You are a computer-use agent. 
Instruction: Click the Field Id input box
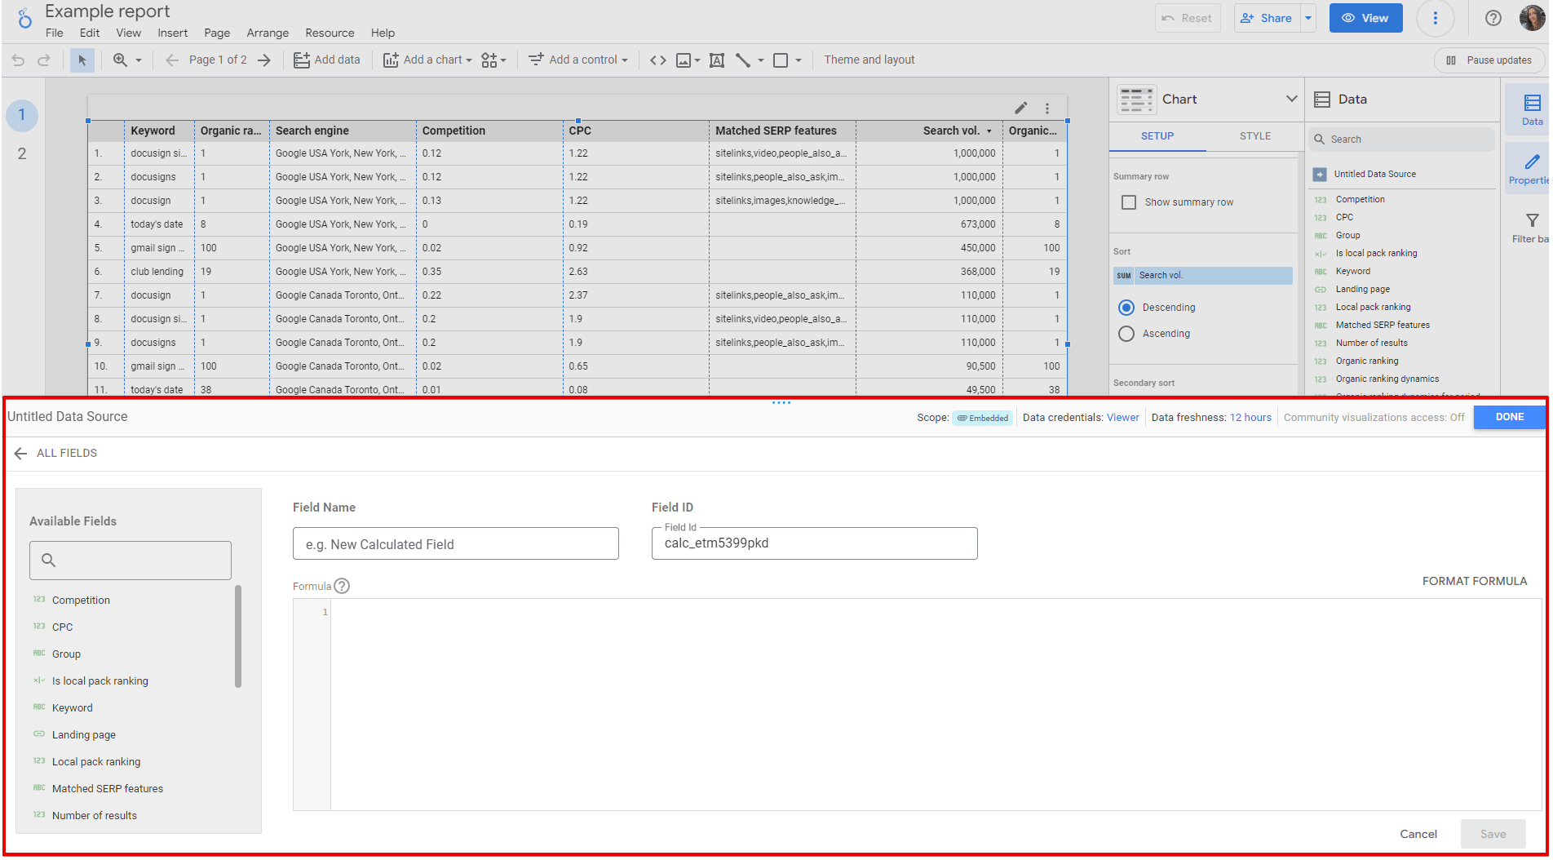tap(815, 543)
